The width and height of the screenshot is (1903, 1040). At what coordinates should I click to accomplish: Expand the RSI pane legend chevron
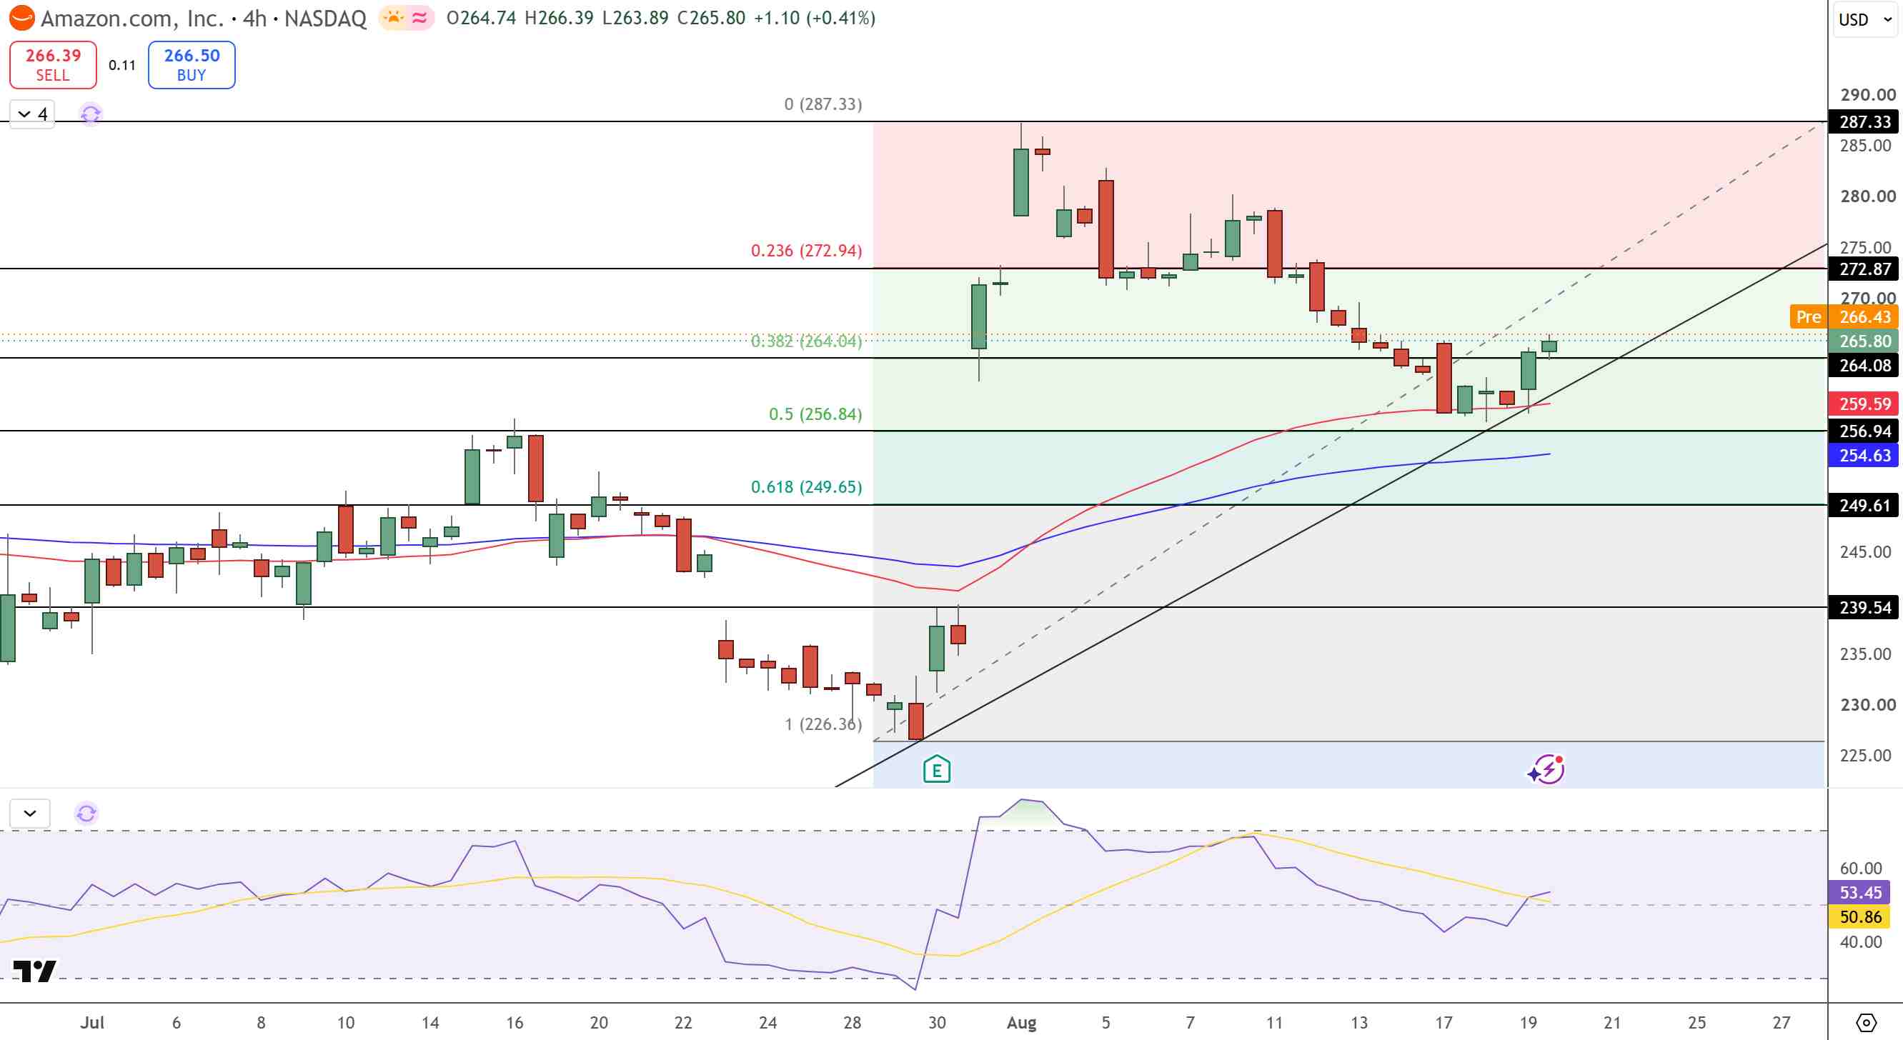(x=30, y=814)
